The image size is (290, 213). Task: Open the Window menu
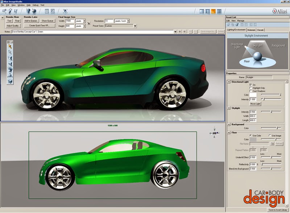[21, 5]
